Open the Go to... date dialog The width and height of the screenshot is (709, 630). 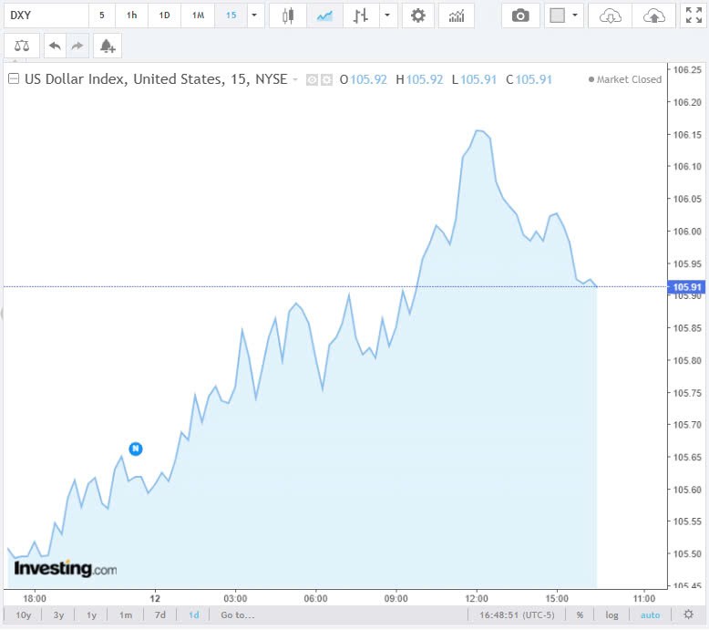[x=238, y=615]
